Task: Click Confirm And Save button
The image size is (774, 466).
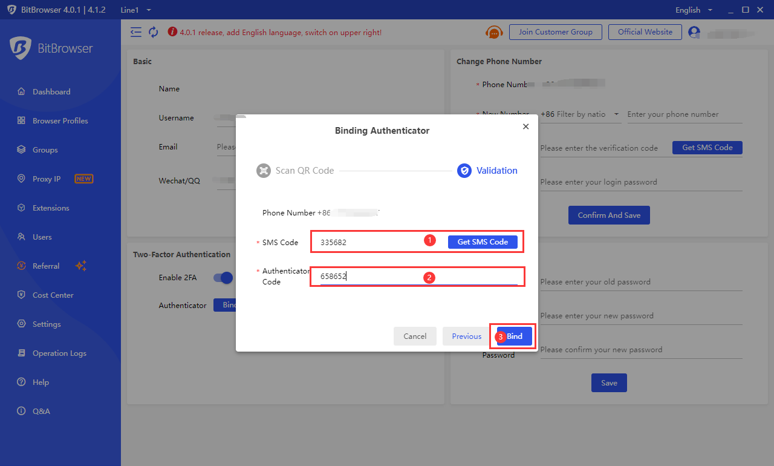Action: [x=609, y=215]
